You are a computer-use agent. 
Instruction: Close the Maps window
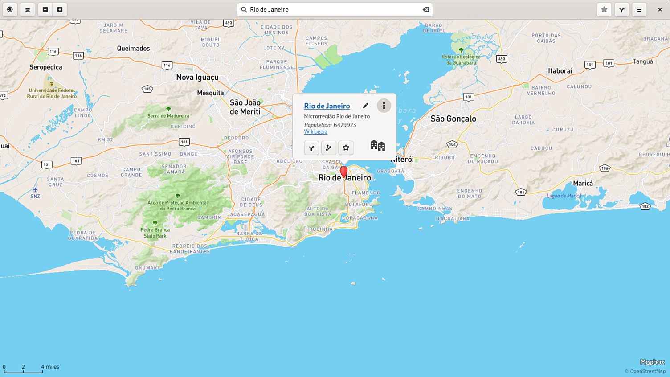pos(660,9)
